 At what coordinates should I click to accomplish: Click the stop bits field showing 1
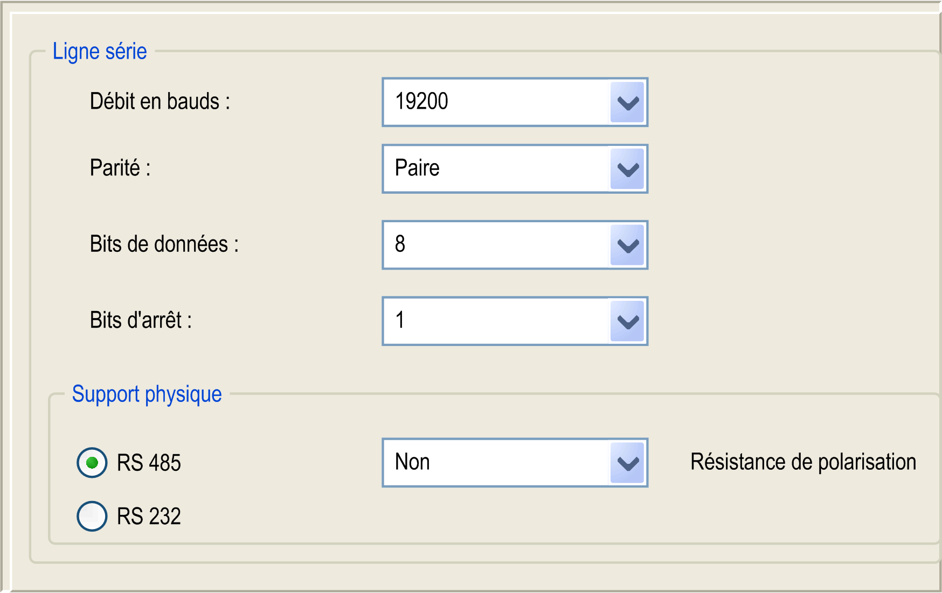496,321
